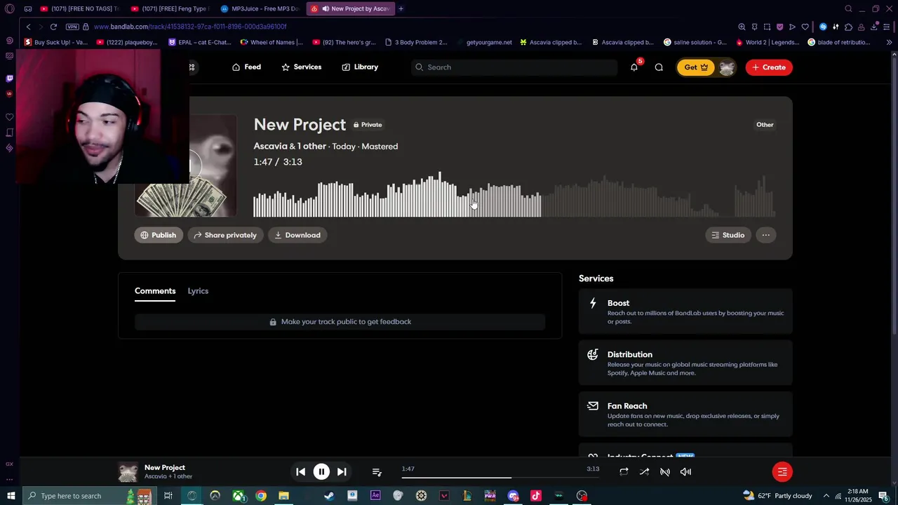Open the user profile avatar
Image resolution: width=898 pixels, height=505 pixels.
point(727,67)
